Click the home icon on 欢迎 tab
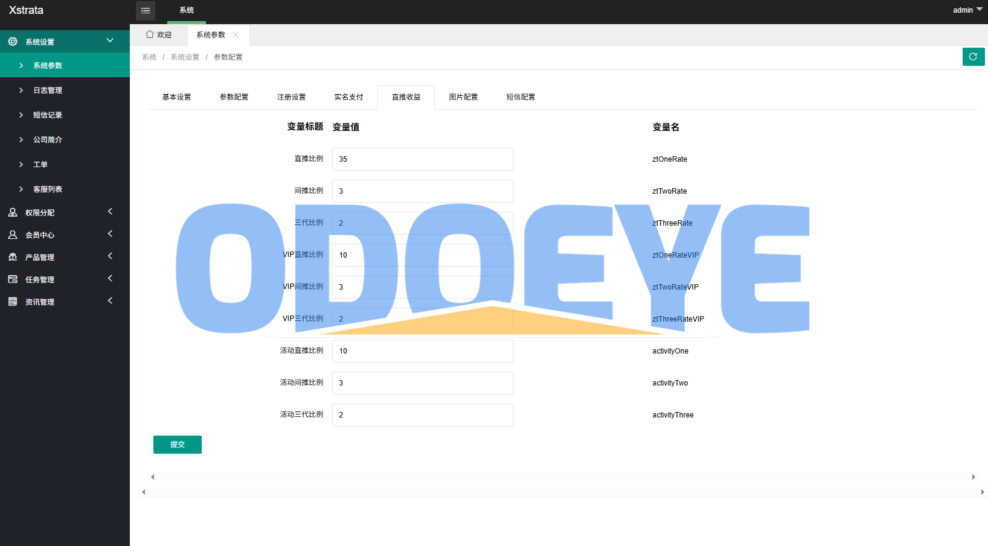Viewport: 988px width, 546px height. coord(150,34)
